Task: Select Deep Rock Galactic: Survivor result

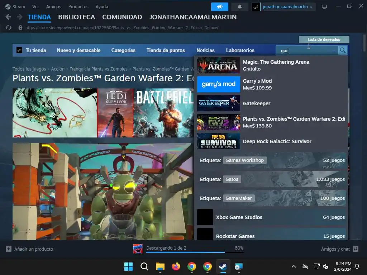Action: click(272, 141)
